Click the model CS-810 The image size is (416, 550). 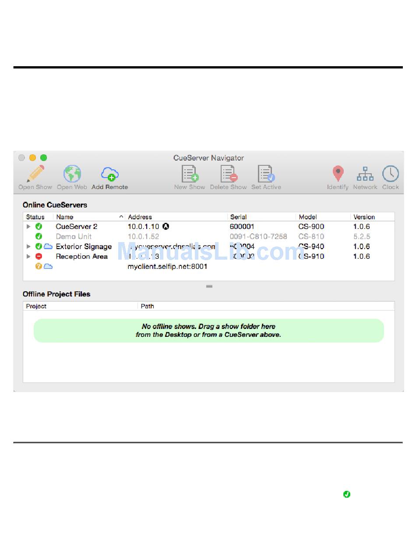pyautogui.click(x=312, y=236)
